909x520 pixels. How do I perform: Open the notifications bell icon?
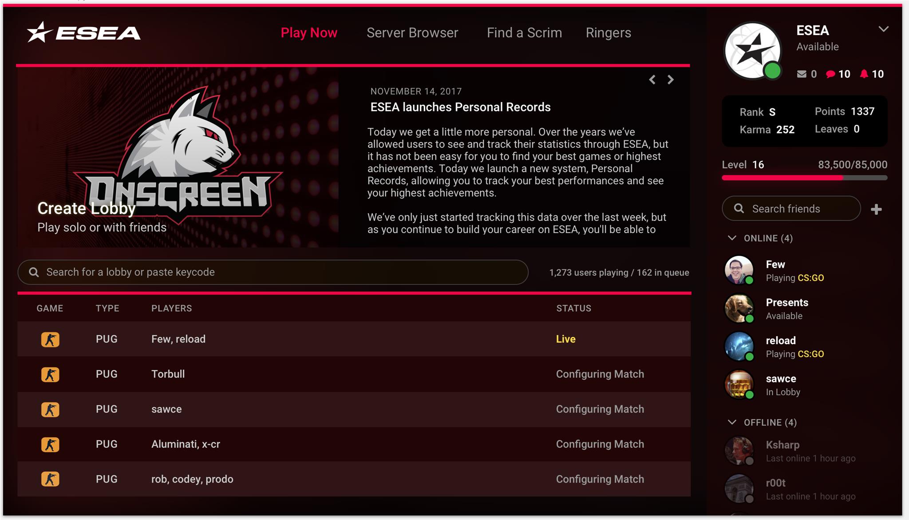coord(864,74)
